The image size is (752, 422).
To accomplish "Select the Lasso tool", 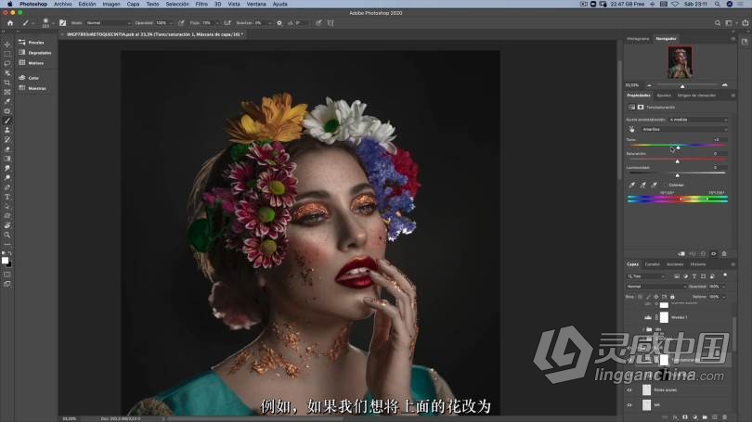I will 7,63.
